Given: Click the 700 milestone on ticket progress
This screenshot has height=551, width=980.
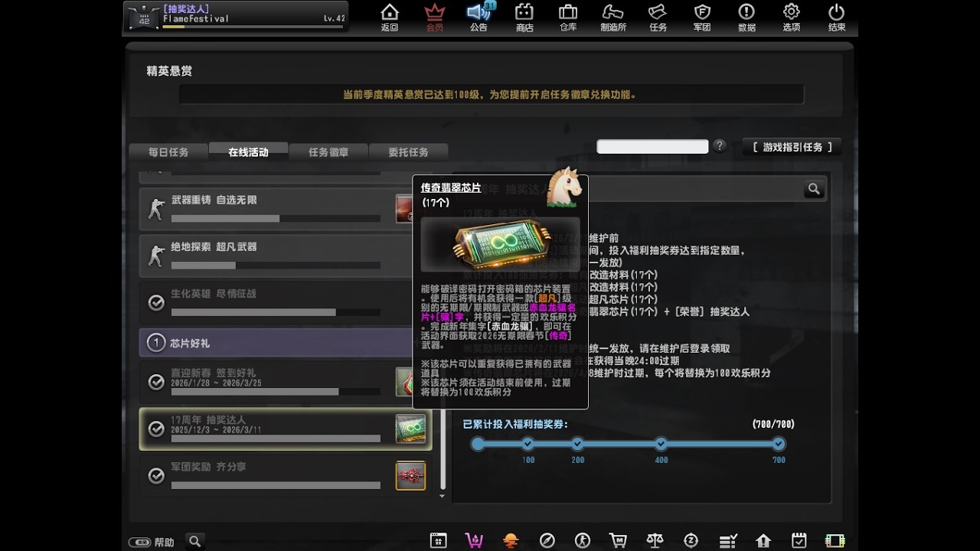Looking at the screenshot, I should coord(779,444).
